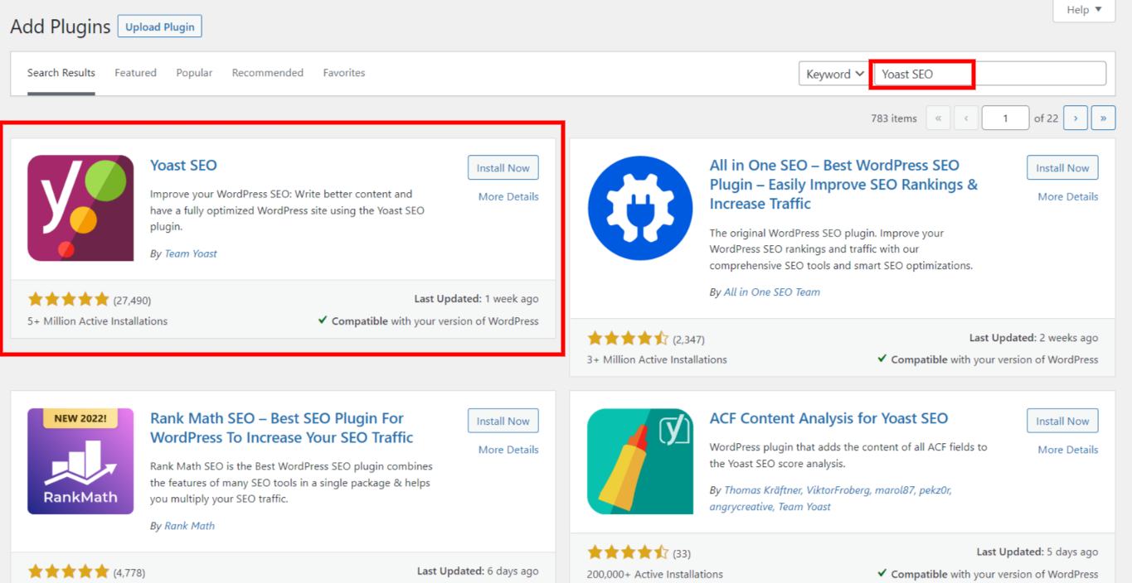Expand the Help panel
This screenshot has height=583, width=1132.
tap(1084, 10)
